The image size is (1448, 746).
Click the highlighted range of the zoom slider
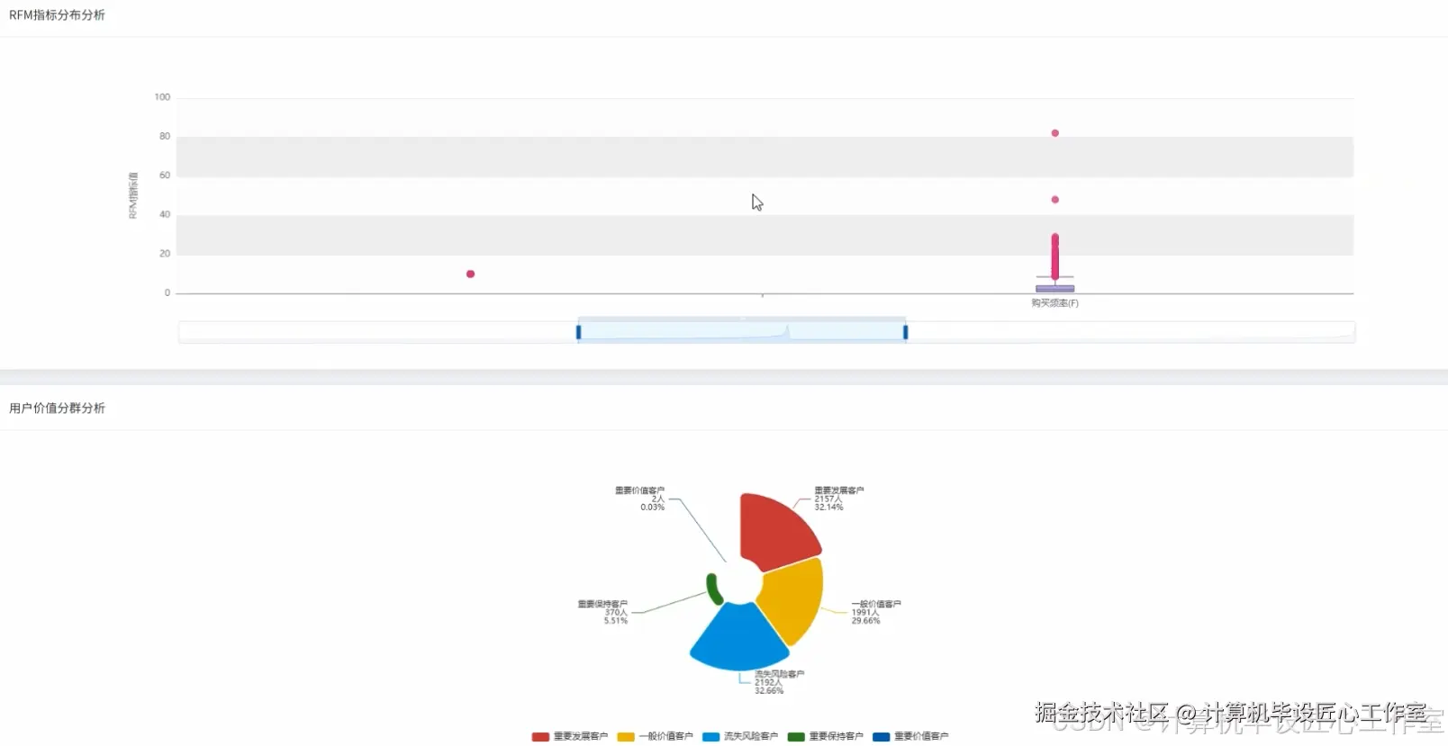coord(742,332)
